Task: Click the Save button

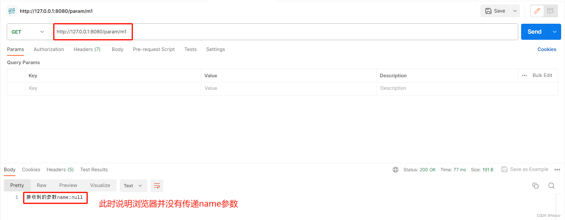Action: (495, 11)
